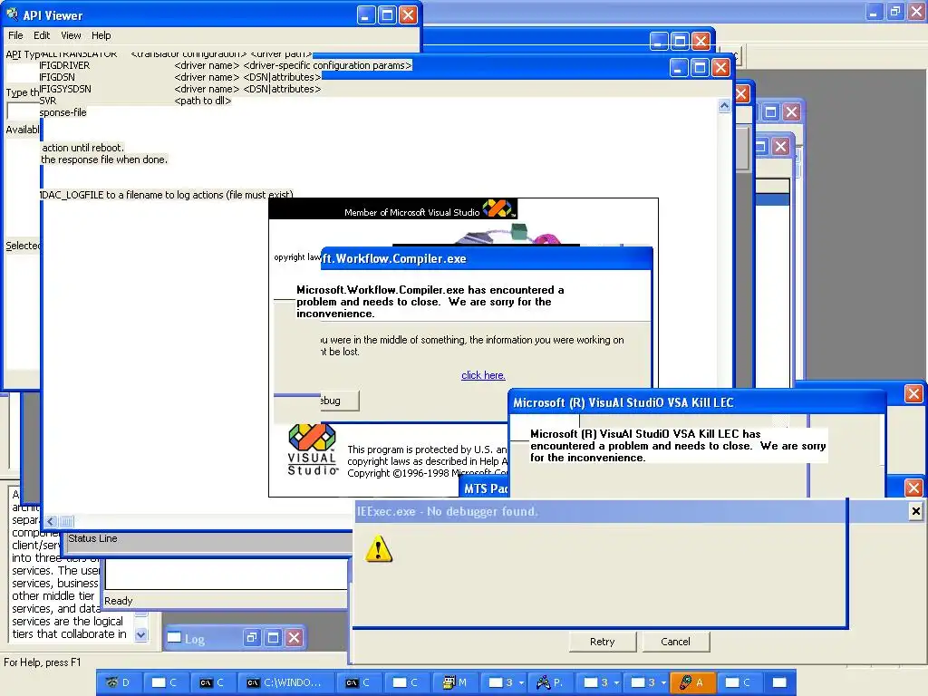Open the Help menu in API Viewer

(x=101, y=35)
